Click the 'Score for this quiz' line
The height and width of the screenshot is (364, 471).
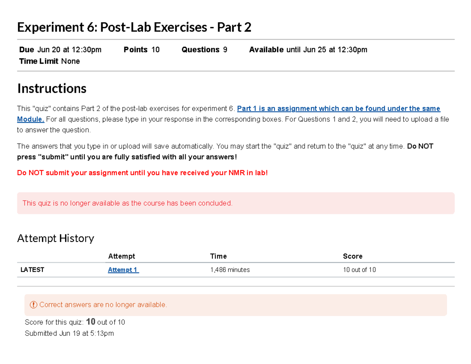coord(75,322)
